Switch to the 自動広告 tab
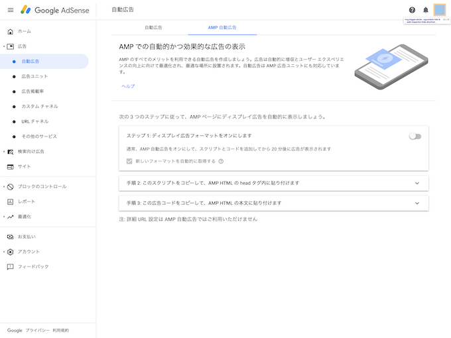The width and height of the screenshot is (451, 338). pos(153,28)
